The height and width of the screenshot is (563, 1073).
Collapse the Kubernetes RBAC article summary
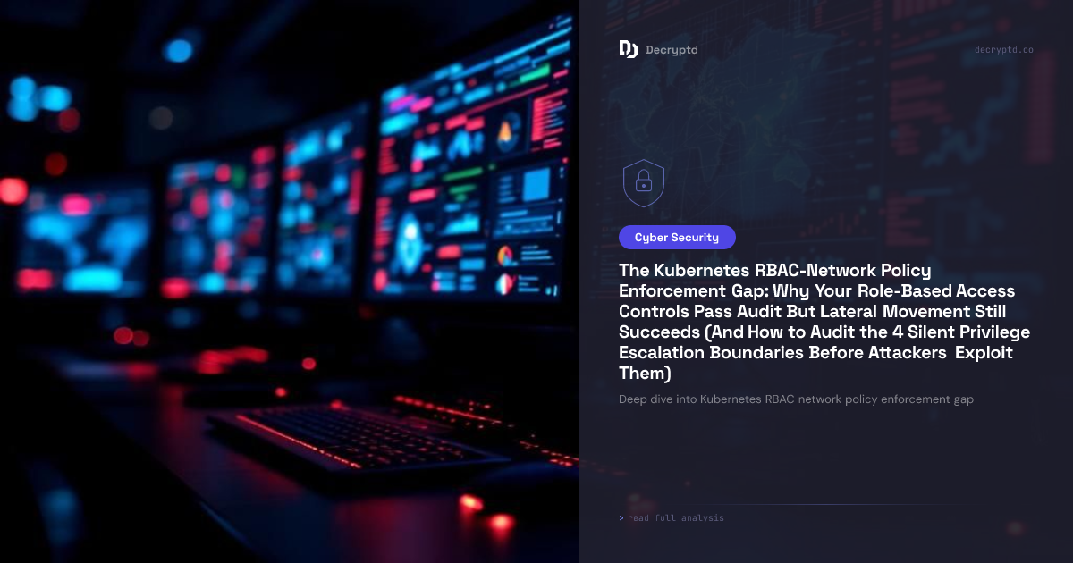coord(796,399)
